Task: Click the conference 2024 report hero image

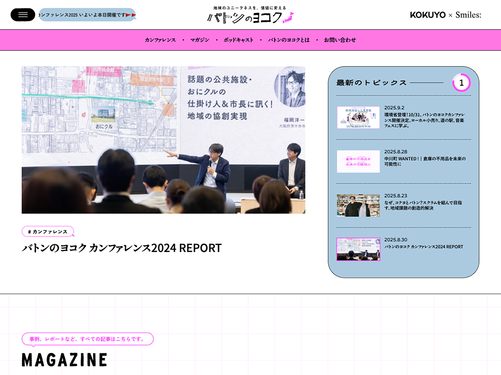Action: pyautogui.click(x=163, y=140)
